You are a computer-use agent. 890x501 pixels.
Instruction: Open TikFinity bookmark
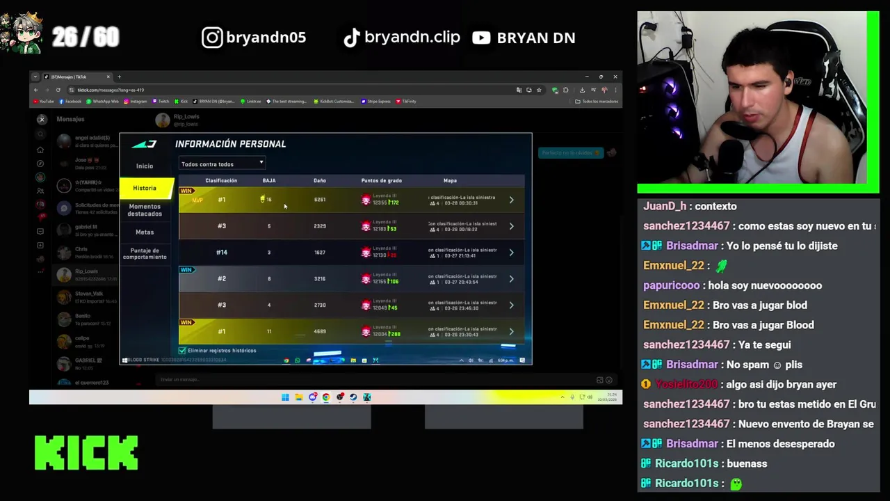point(407,102)
